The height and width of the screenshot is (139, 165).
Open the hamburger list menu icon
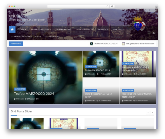tap(148, 33)
